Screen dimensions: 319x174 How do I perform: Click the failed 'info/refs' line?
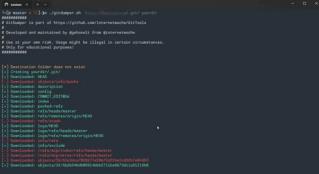point(30,140)
